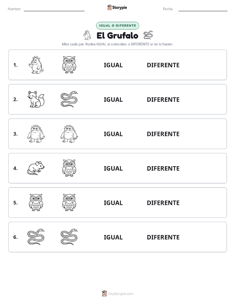Click the Storypie logo at the top

[x=117, y=8]
